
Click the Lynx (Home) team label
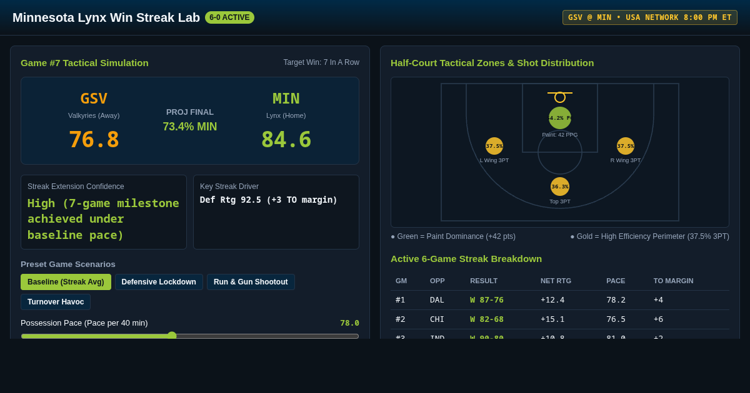tap(286, 115)
